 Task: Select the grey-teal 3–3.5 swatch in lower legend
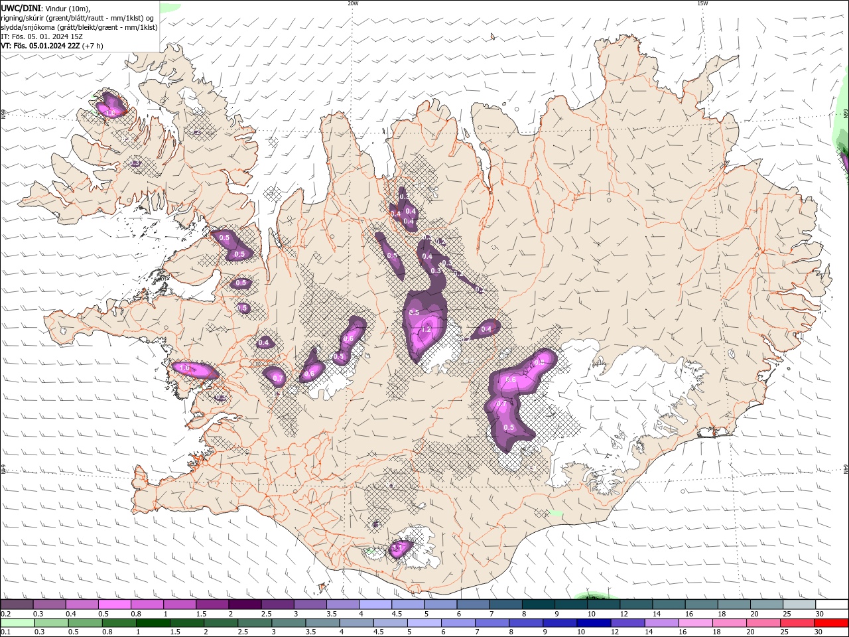[289, 622]
